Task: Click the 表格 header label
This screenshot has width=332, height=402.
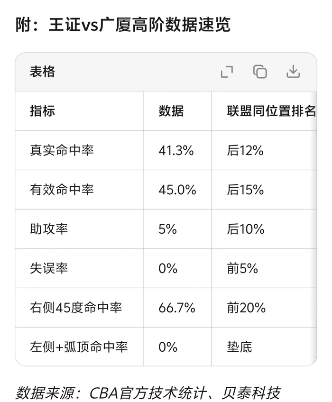Action: coord(42,72)
